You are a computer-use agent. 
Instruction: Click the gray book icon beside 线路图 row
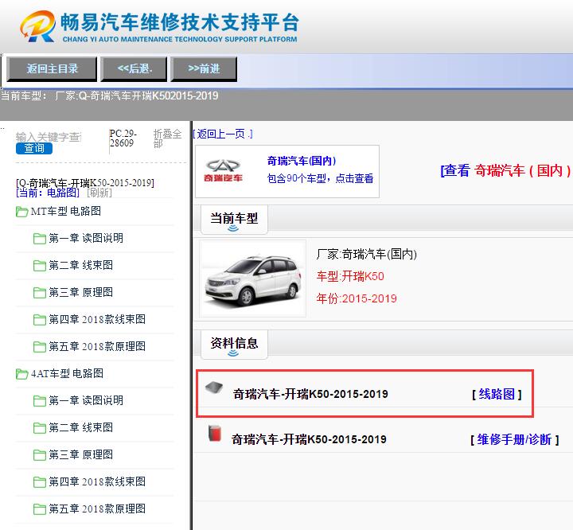[214, 388]
